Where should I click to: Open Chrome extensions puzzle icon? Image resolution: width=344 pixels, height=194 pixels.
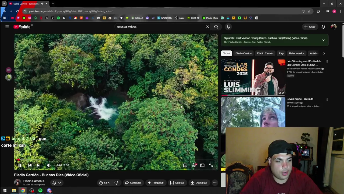pos(318,11)
